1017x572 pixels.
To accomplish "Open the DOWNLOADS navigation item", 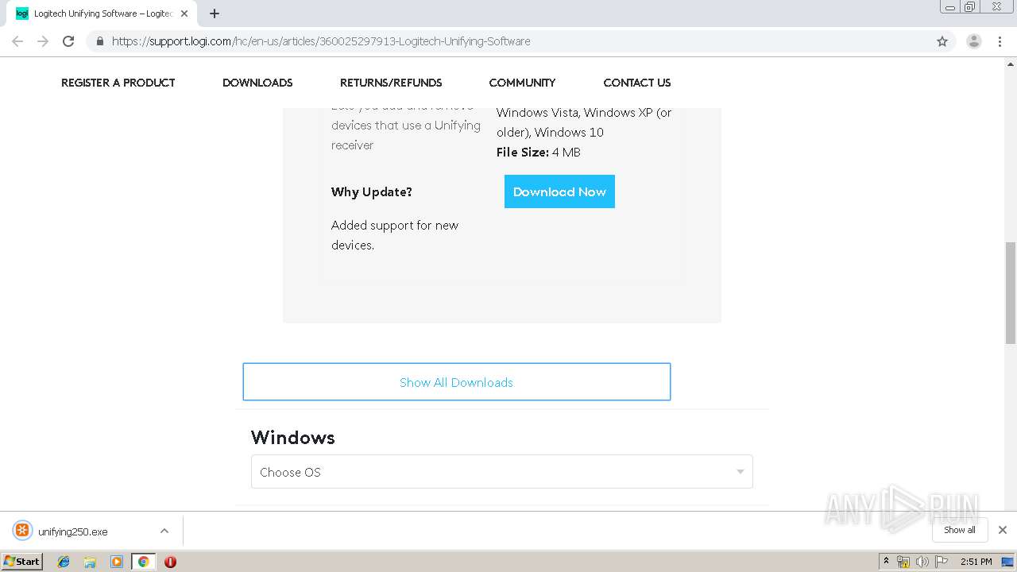I will (257, 83).
